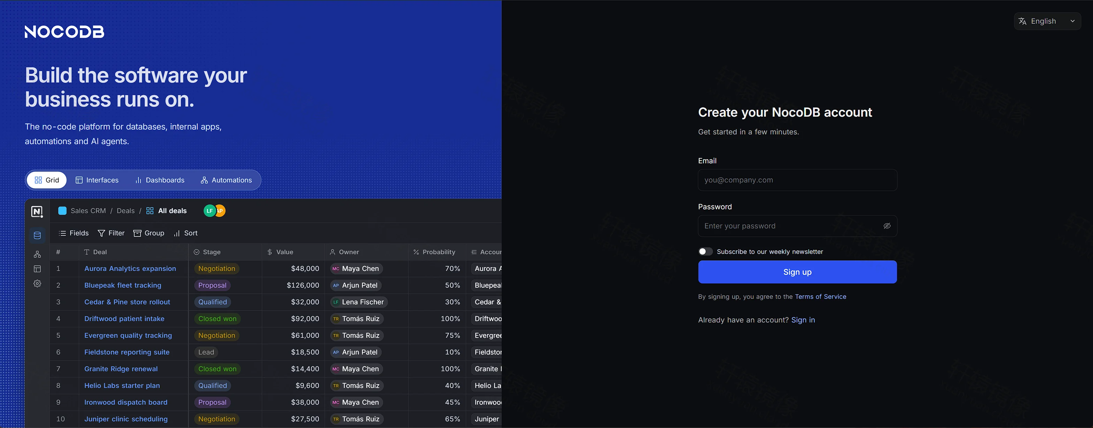Switch to the Interfaces tab
The image size is (1093, 428).
click(x=97, y=180)
